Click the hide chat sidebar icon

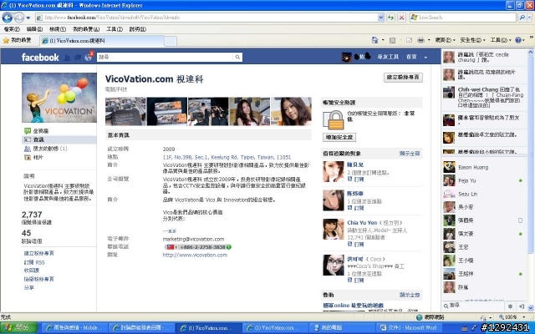521,306
